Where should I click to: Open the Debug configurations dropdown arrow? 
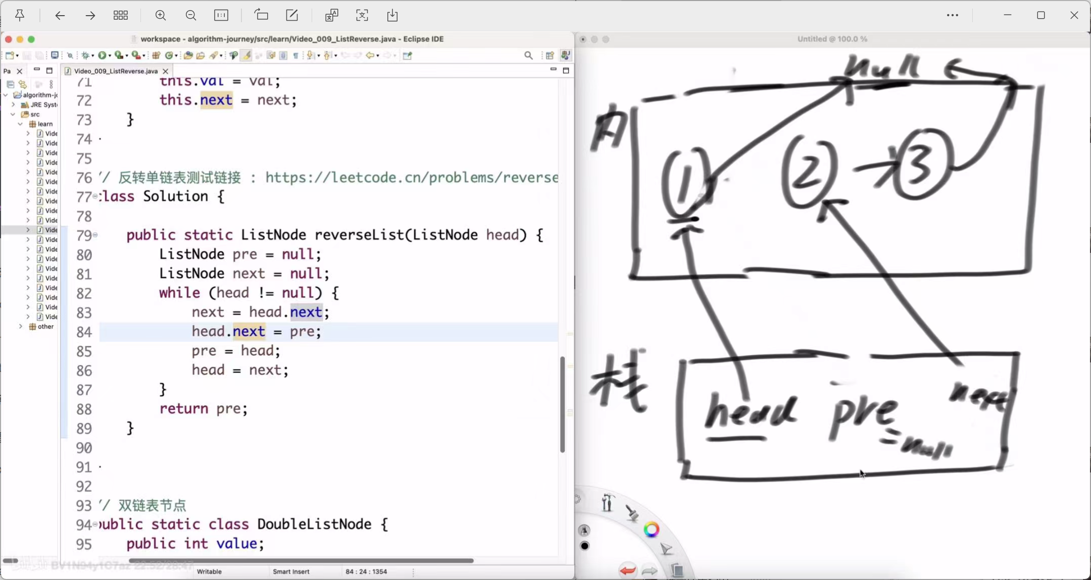(93, 56)
